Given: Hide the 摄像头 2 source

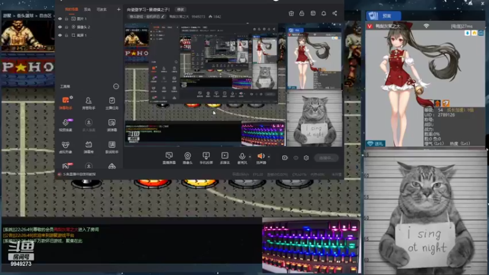Looking at the screenshot, I should tap(60, 27).
